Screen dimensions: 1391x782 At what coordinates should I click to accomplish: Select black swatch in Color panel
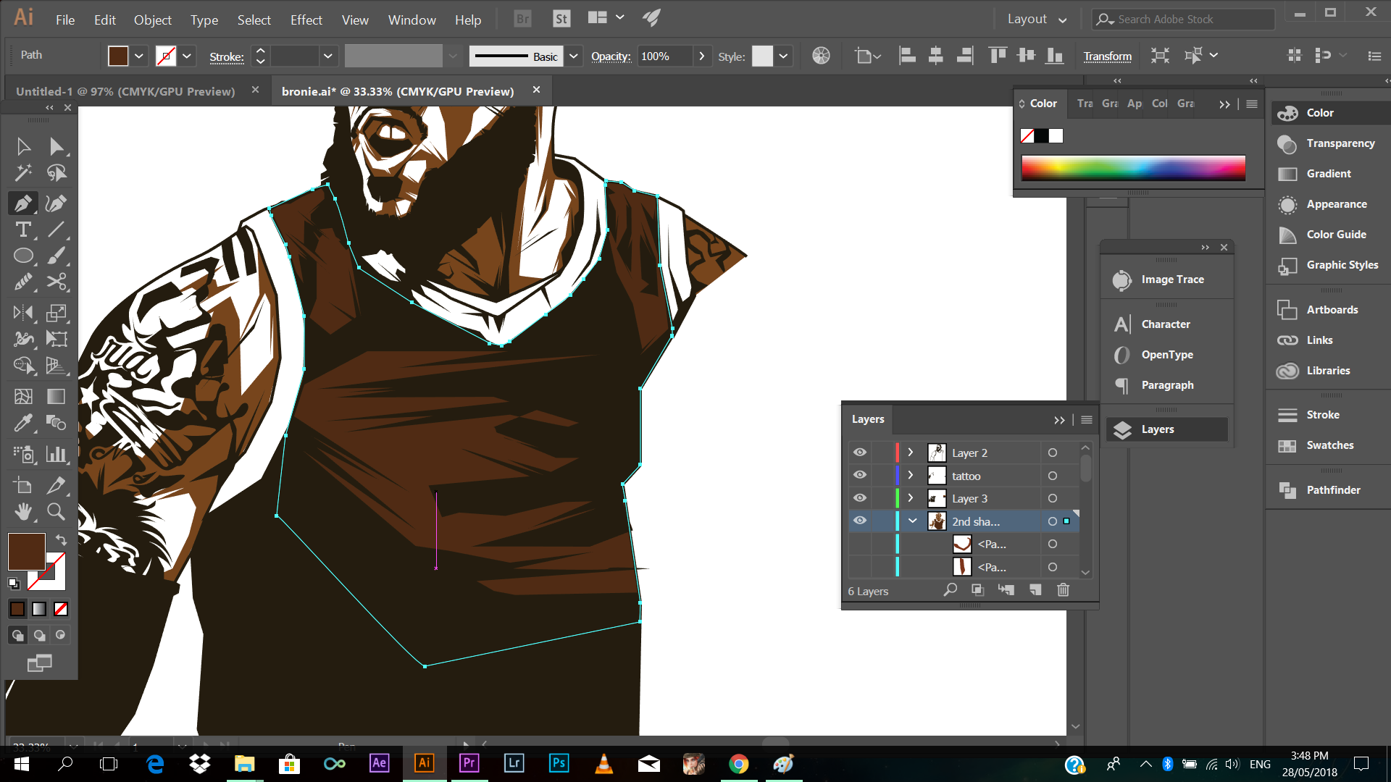[x=1042, y=136]
